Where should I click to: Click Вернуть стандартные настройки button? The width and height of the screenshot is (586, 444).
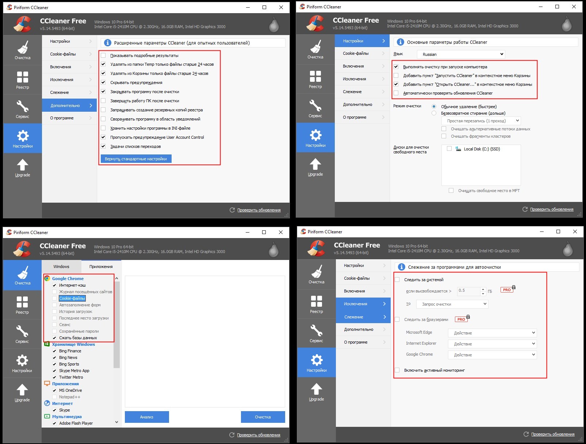click(136, 159)
